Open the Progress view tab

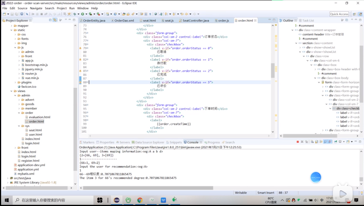[x=212, y=142]
